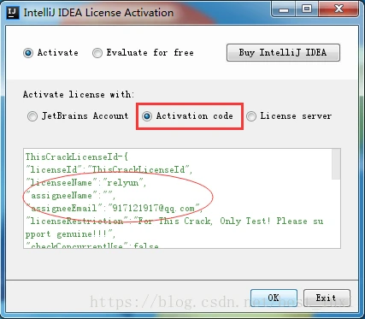Image resolution: width=365 pixels, height=319 pixels.
Task: Select the Activate radio option
Action: pos(28,53)
